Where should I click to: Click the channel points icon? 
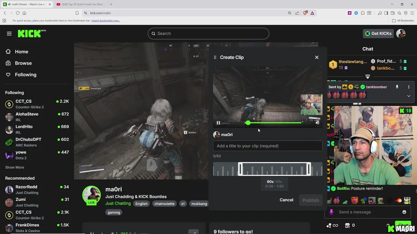click(x=329, y=225)
